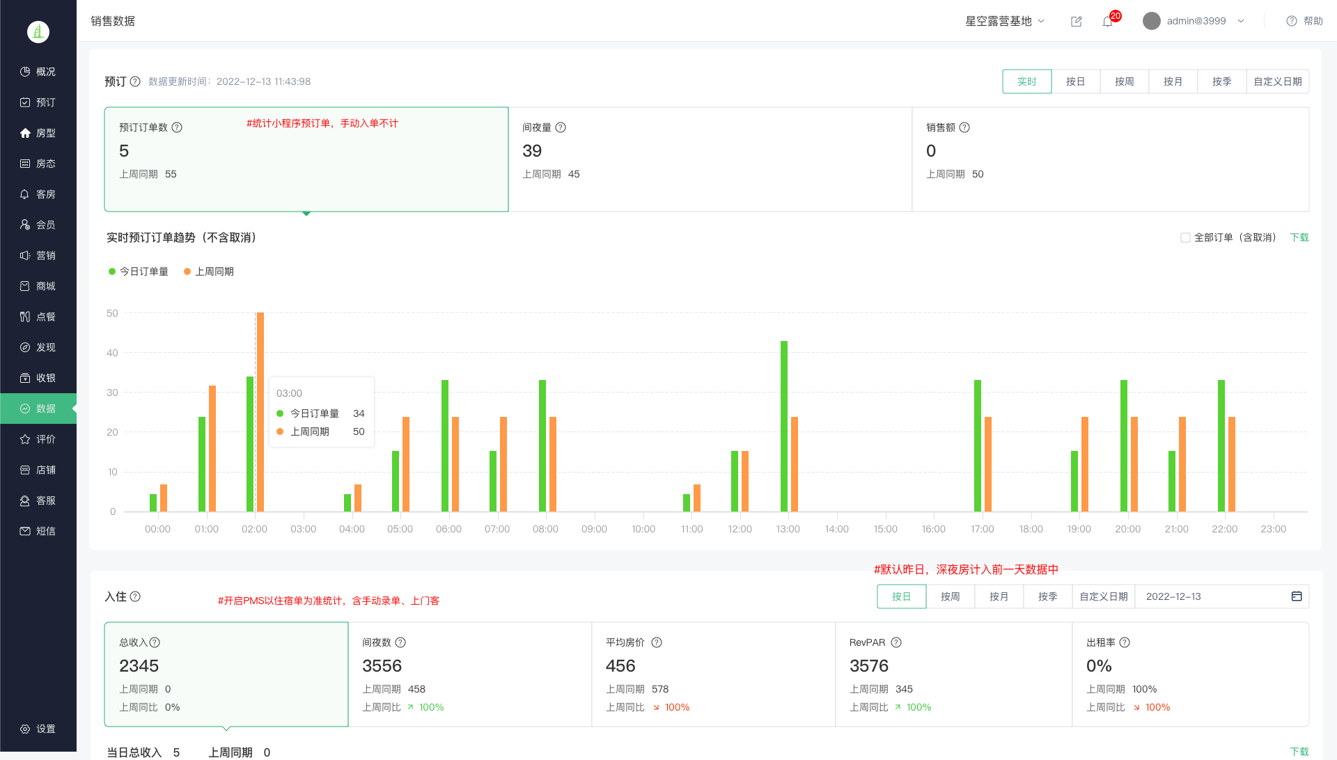Switch booking view to 按周 tab
This screenshot has width=1337, height=760.
pos(1124,81)
